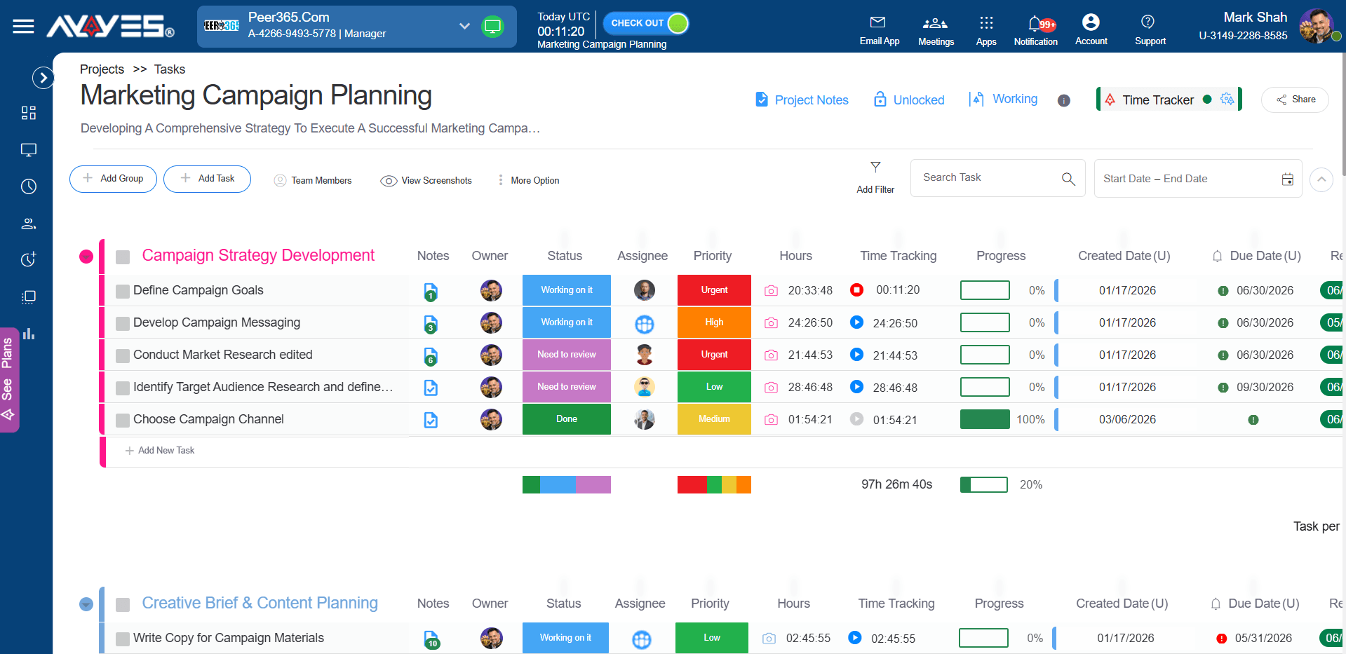
Task: Select all in Campaign Strategy Development group
Action: click(123, 257)
